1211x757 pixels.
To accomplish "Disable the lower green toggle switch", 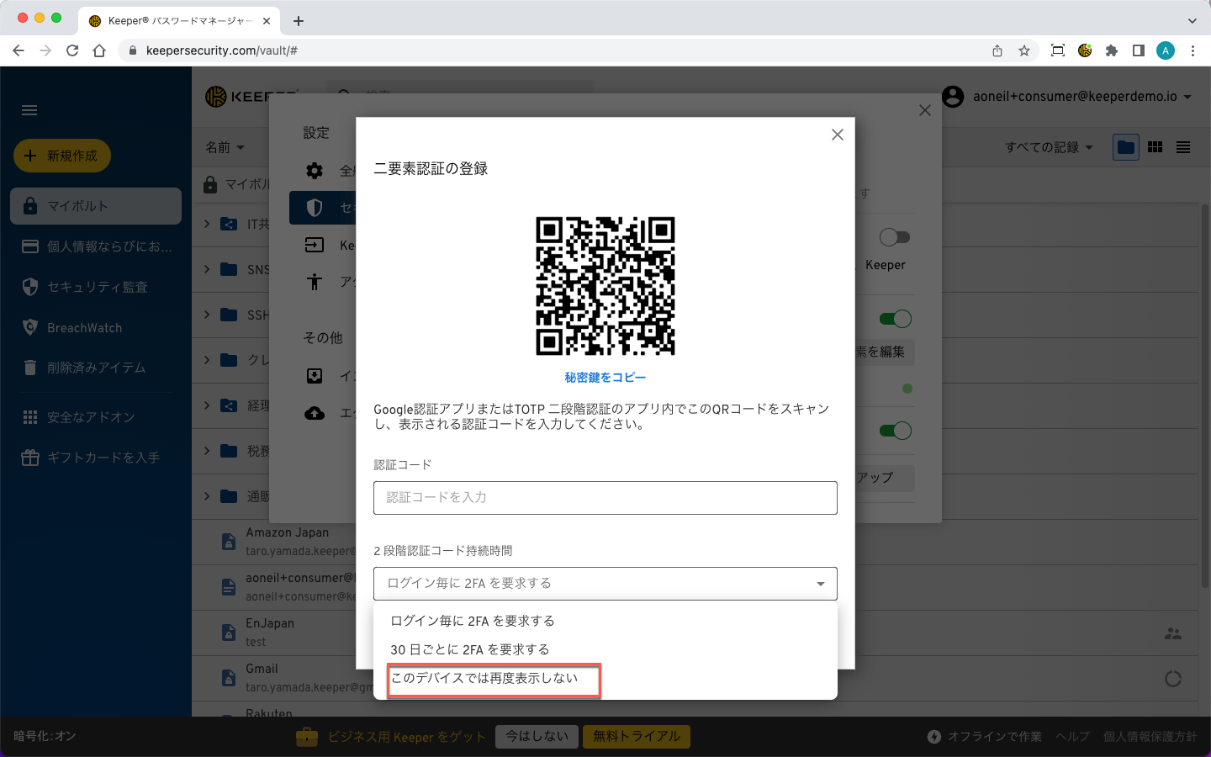I will click(x=895, y=431).
